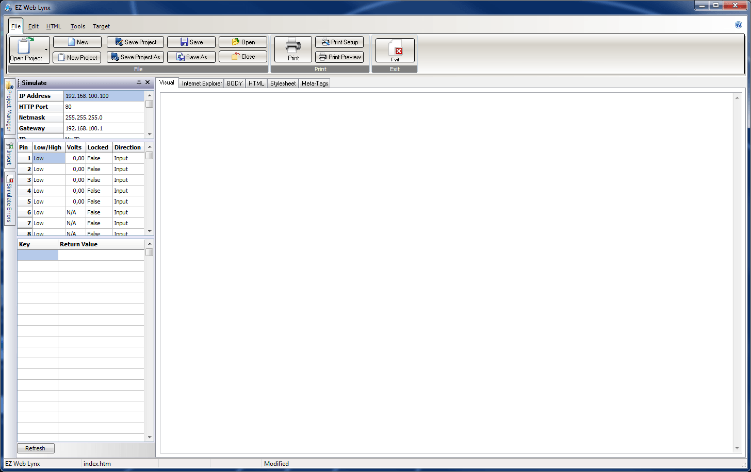Open help via the question mark icon

[x=738, y=25]
